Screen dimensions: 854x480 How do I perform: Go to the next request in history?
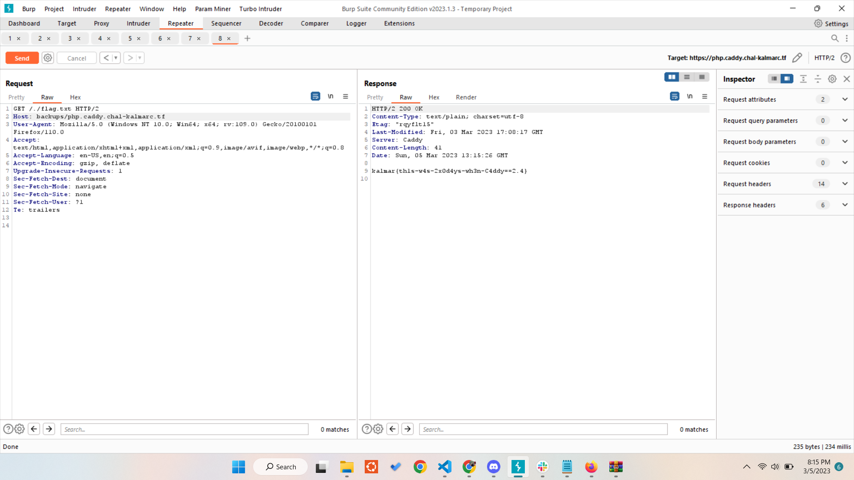(130, 58)
